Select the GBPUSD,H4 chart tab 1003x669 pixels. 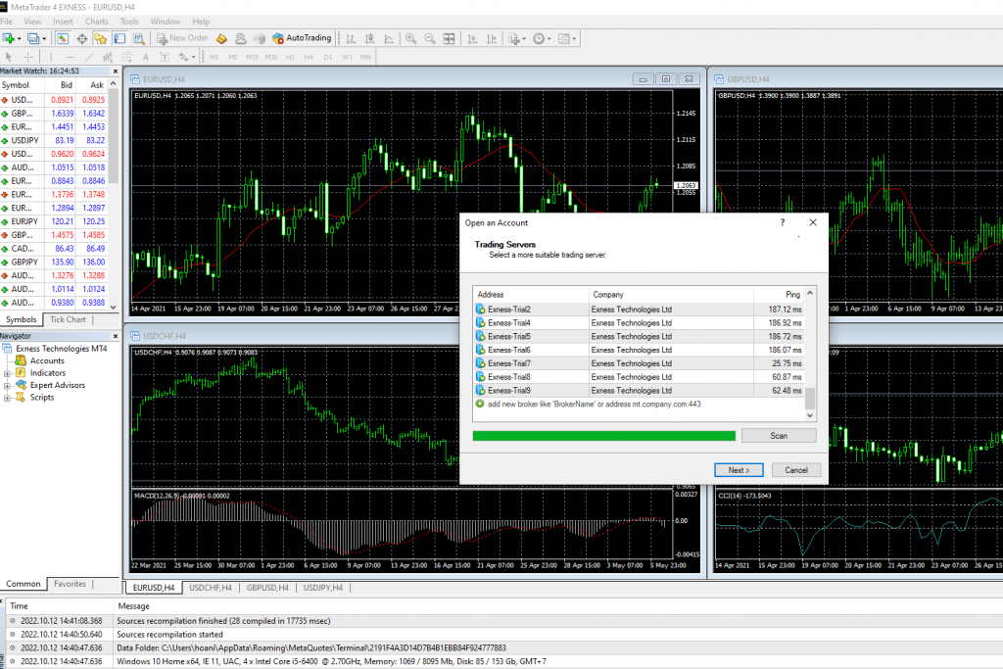tap(267, 587)
